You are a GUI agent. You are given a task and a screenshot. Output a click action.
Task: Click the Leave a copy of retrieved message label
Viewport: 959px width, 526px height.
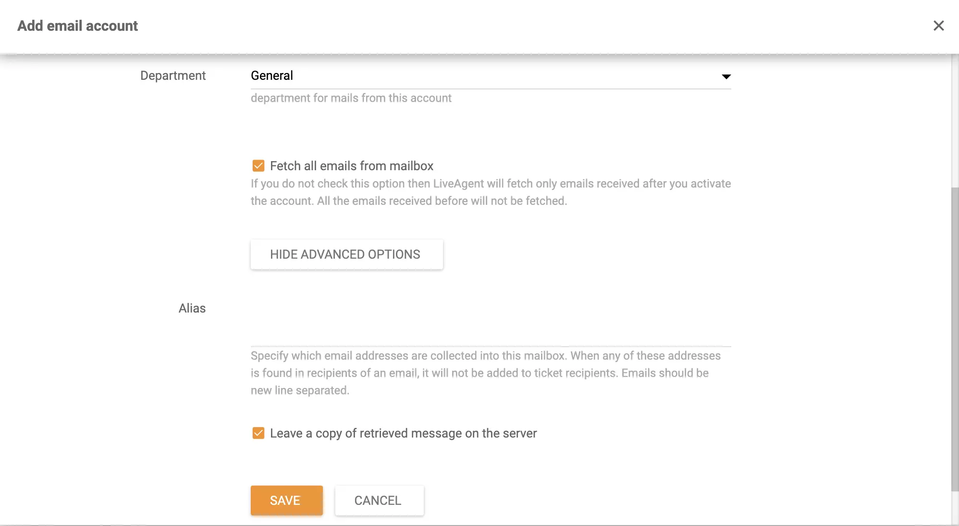click(404, 433)
